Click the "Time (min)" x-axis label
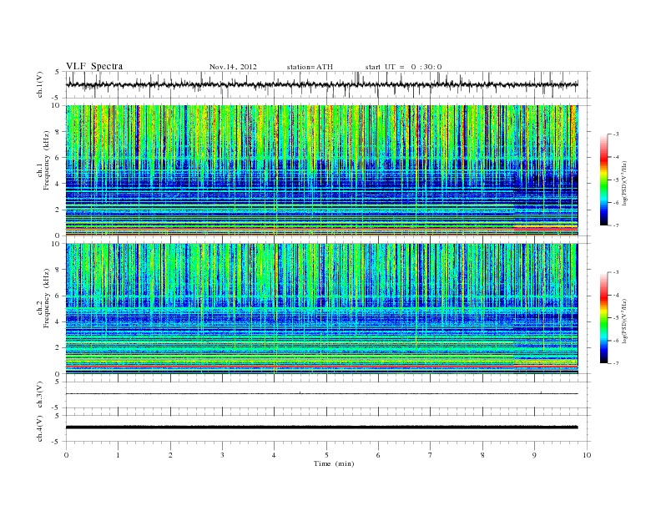The height and width of the screenshot is (511, 661). click(334, 463)
